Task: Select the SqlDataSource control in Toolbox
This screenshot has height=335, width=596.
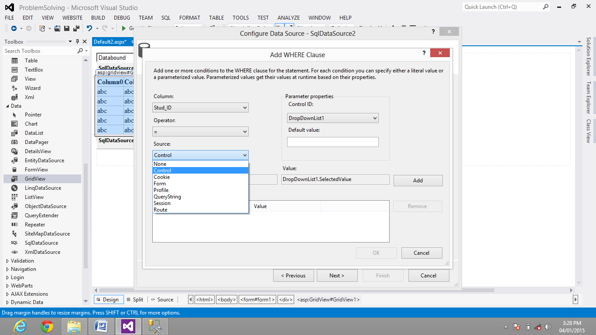Action: tap(42, 243)
